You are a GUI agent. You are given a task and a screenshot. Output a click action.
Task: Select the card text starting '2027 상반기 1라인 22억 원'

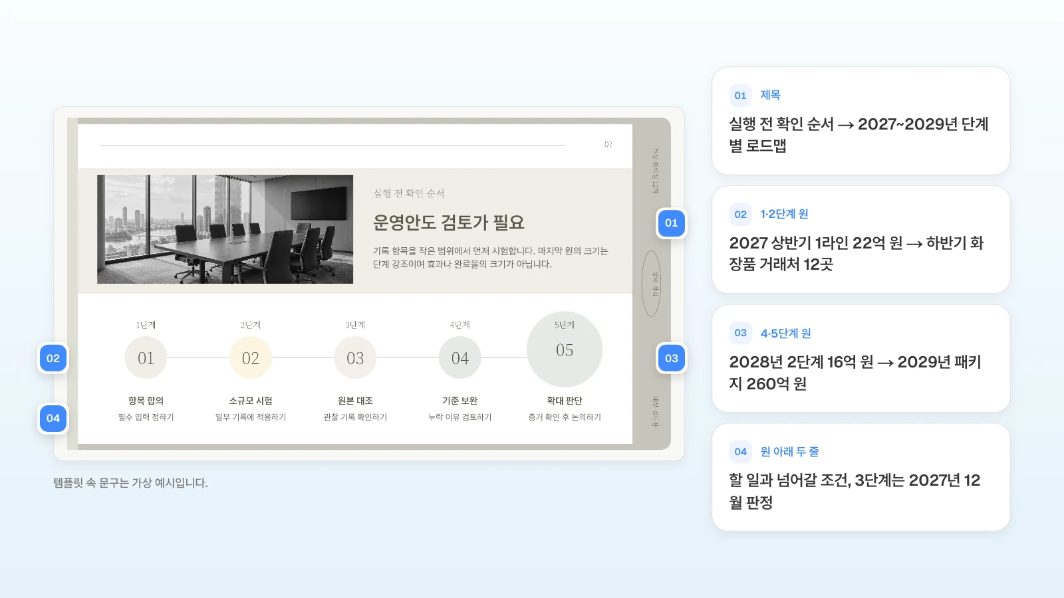click(x=857, y=253)
